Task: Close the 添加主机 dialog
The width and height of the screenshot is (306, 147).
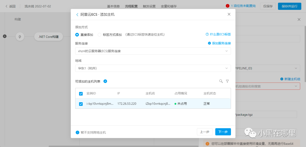Action: 229,14
